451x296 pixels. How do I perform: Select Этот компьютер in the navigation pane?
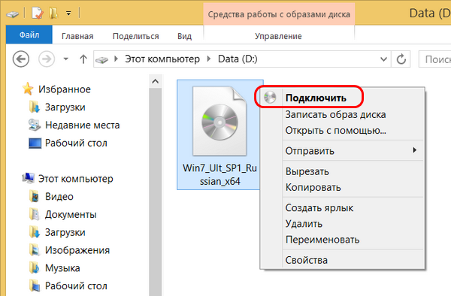tap(76, 179)
